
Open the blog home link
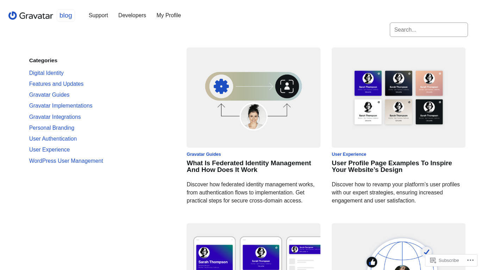(65, 15)
